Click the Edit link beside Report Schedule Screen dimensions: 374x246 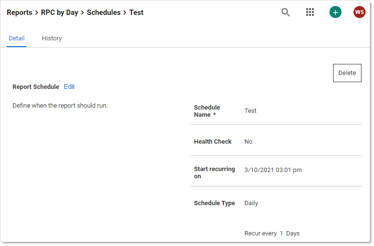click(69, 87)
